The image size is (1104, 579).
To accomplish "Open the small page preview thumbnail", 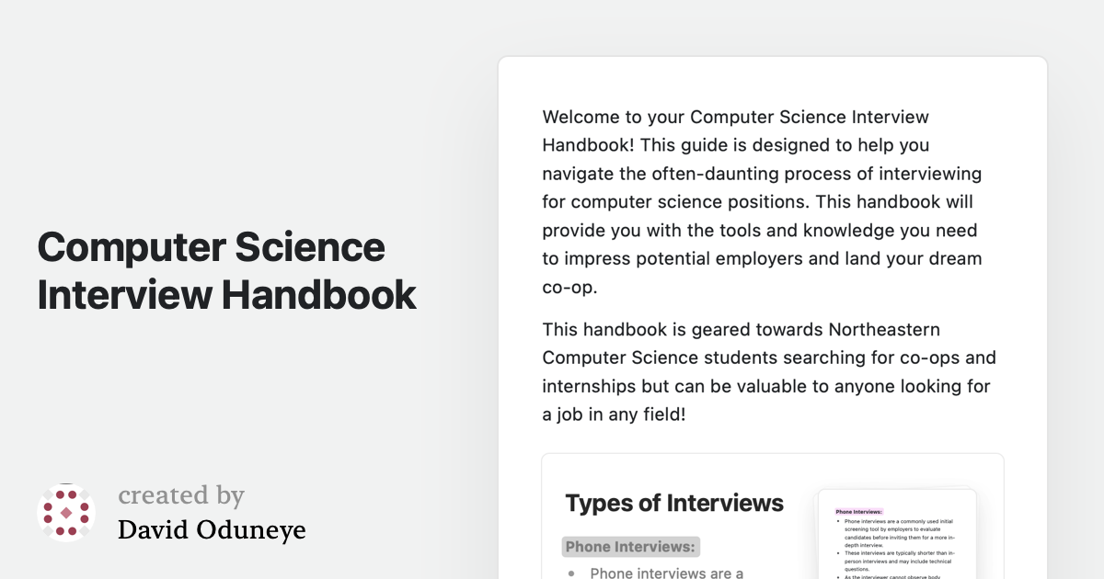I will pyautogui.click(x=897, y=538).
